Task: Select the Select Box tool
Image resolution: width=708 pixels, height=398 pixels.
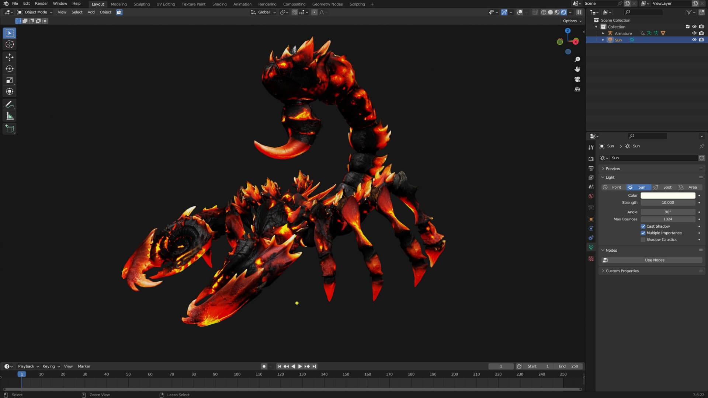Action: 10,33
